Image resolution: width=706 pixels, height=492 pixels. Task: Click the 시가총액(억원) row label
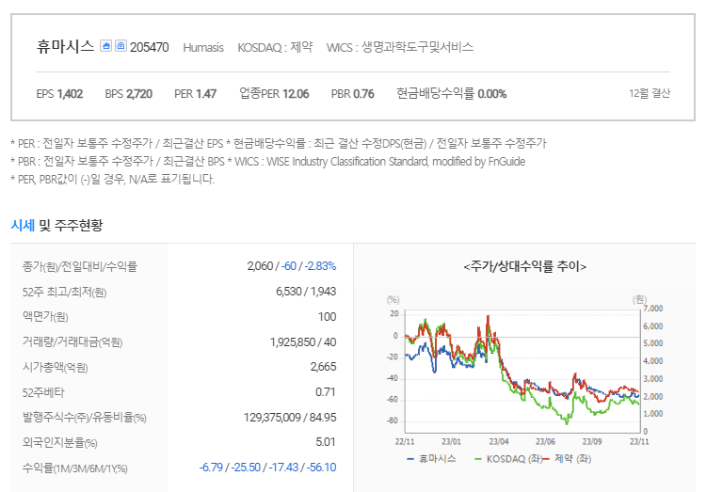pos(55,367)
